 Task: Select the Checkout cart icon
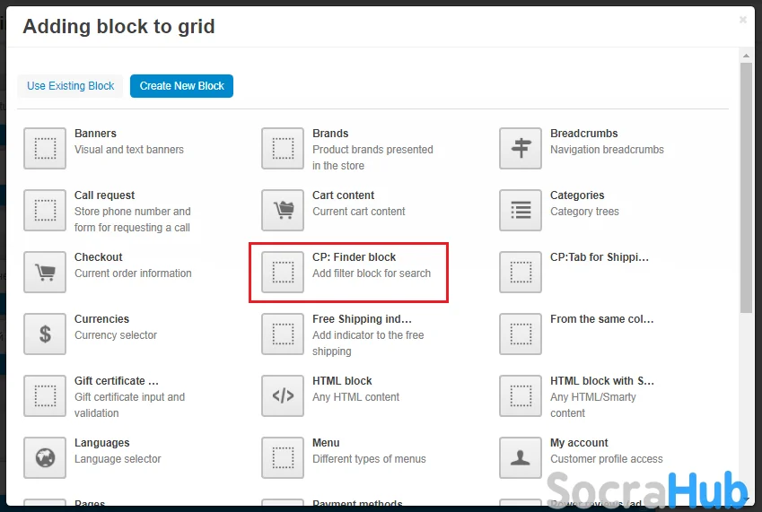point(45,273)
